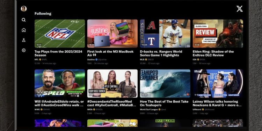The width and height of the screenshot is (262, 131).
Task: Open the stadium crowd thumbnail in bottom row
Action: [218, 123]
